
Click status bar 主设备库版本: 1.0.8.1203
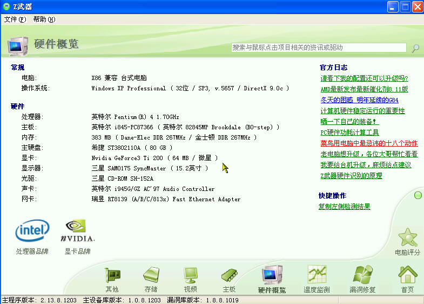click(x=122, y=300)
